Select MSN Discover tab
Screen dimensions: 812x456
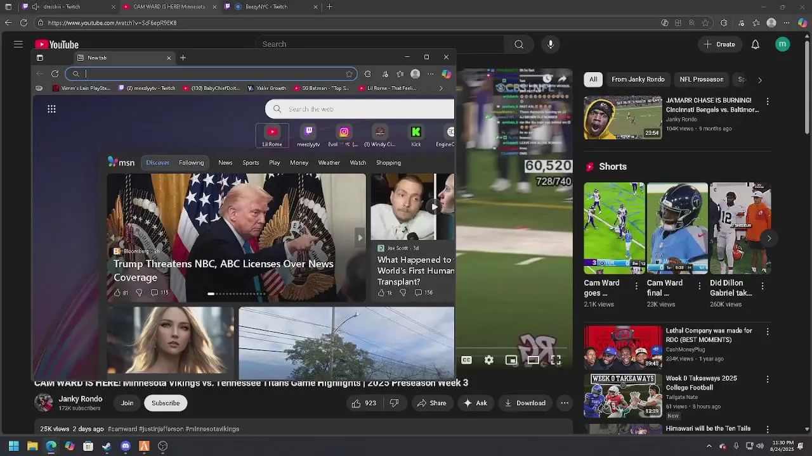(x=157, y=163)
